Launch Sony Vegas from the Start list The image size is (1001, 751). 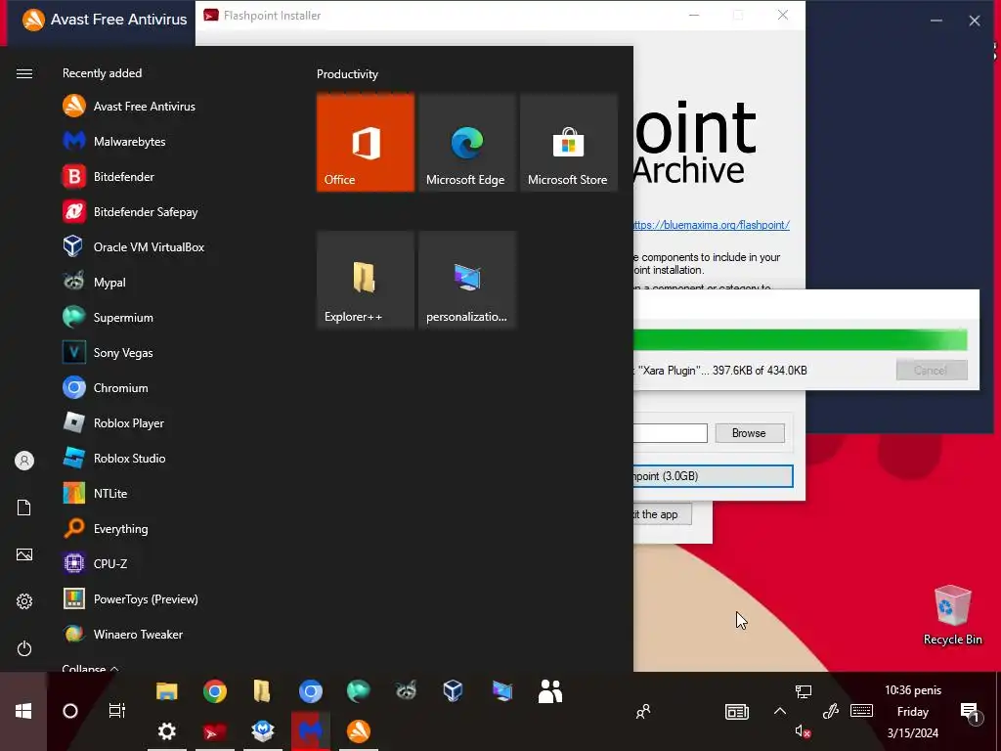(x=109, y=352)
